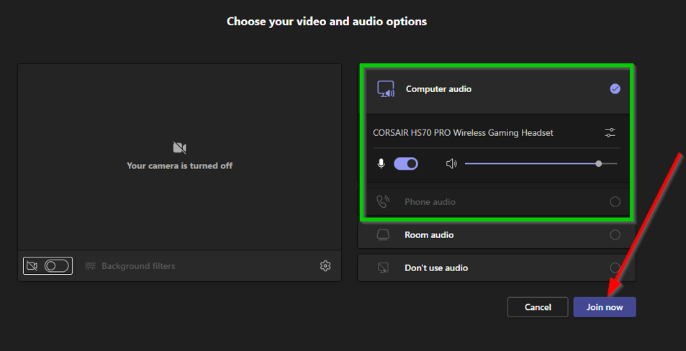Click the microphone icon
This screenshot has height=351, width=686.
pyautogui.click(x=382, y=164)
